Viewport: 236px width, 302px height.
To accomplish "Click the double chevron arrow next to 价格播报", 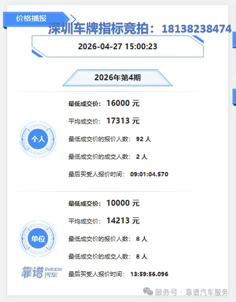I will pos(73,19).
